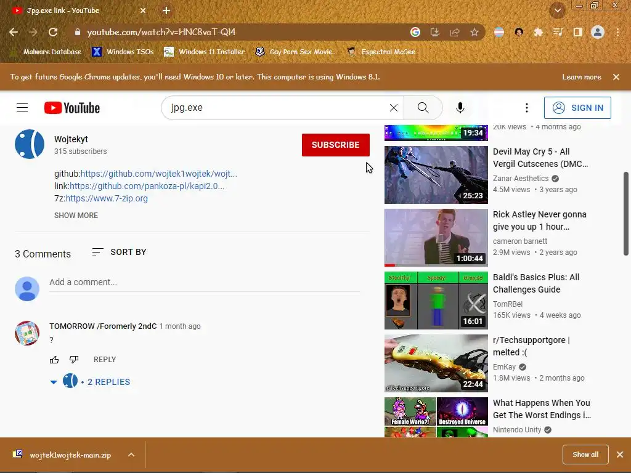
Task: Open the 7-zip.org link
Action: click(x=107, y=198)
